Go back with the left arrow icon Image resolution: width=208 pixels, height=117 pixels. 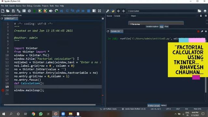click(118, 11)
